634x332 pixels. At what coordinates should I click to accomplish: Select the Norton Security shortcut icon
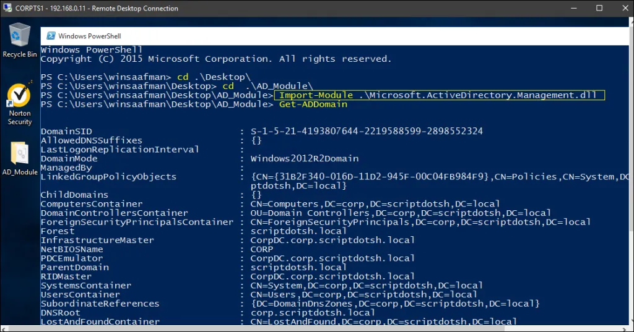(19, 104)
